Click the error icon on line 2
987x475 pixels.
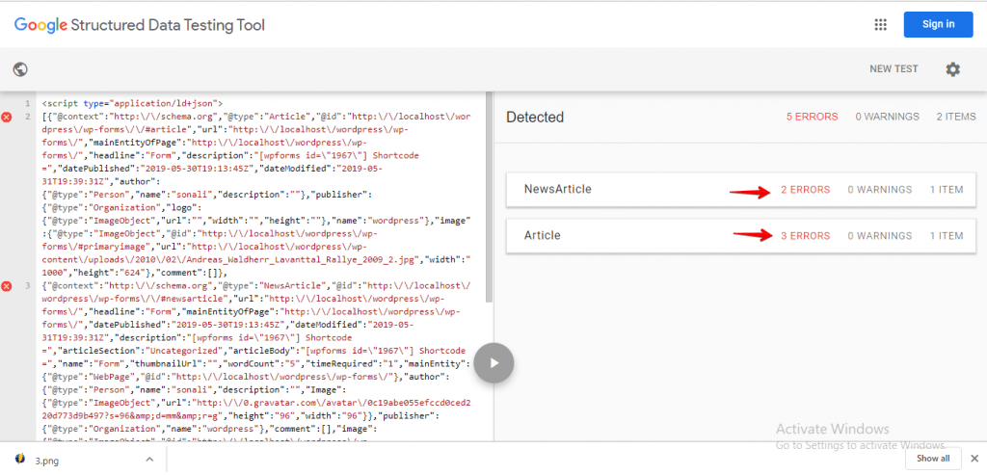[x=7, y=117]
